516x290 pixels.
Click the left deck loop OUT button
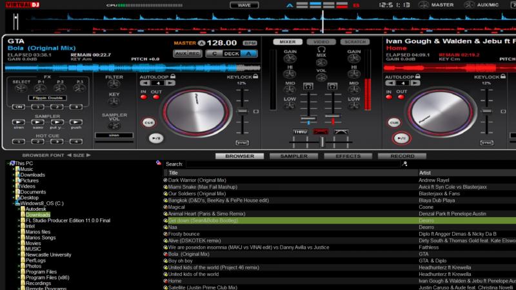156,97
